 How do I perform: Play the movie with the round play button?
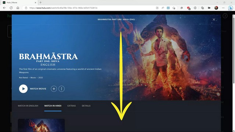pos(23,89)
